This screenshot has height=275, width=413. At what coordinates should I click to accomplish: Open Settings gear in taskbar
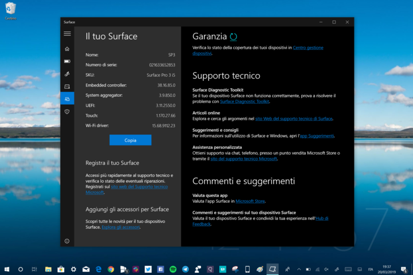point(73,269)
